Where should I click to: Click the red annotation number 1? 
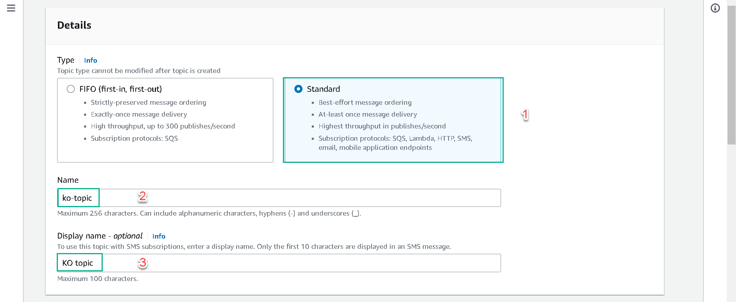pyautogui.click(x=525, y=114)
